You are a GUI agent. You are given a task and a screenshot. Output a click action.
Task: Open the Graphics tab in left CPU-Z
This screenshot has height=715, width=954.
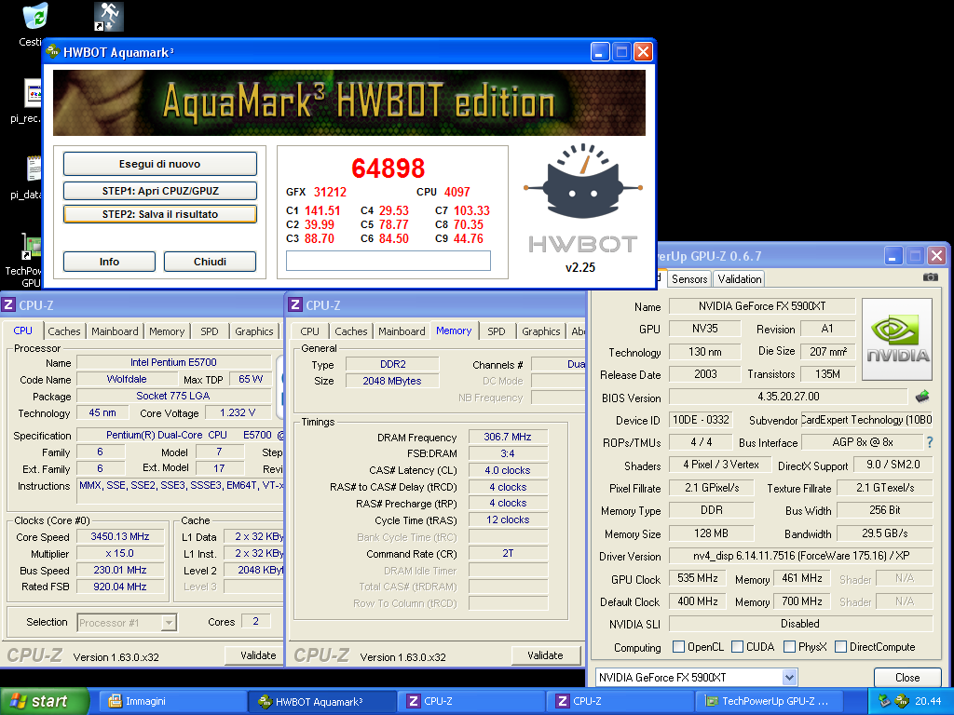254,331
